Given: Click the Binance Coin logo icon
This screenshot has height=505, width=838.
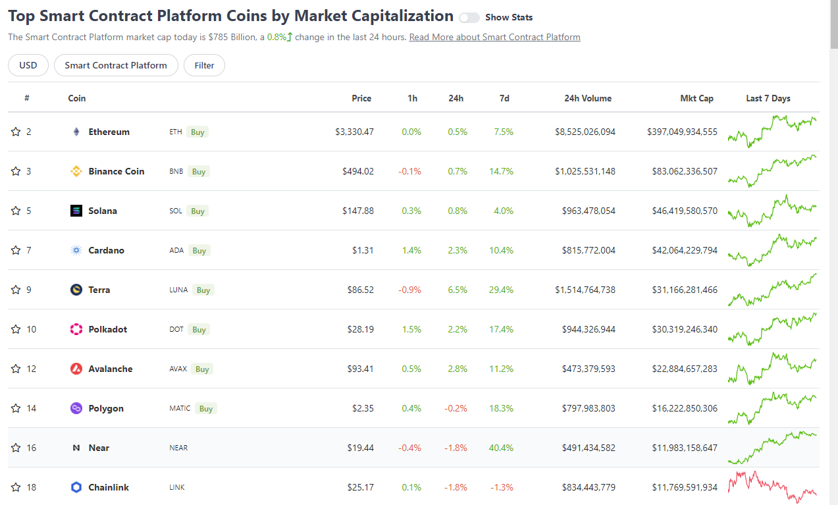Looking at the screenshot, I should [x=76, y=171].
